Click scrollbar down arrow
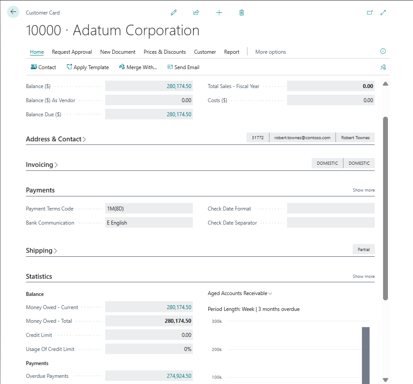Viewport: 413px width, 384px height. 385,380
